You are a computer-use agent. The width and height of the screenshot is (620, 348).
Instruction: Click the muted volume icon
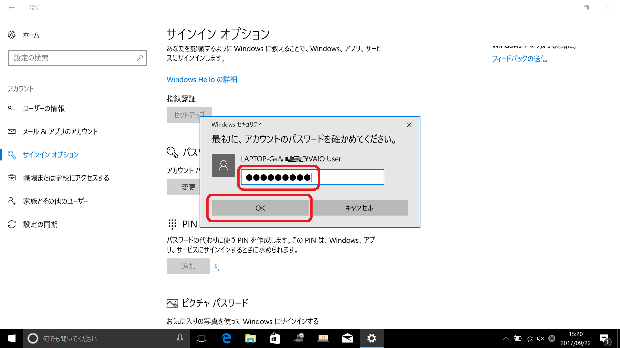pos(541,338)
